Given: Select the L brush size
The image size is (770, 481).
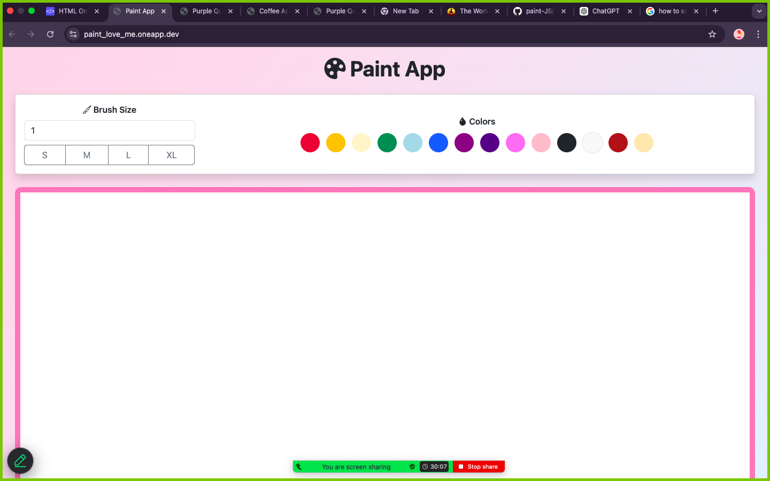Looking at the screenshot, I should (128, 155).
